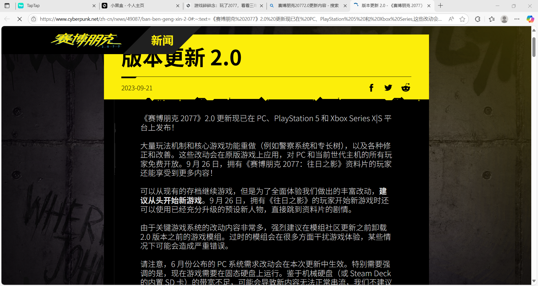
Task: Click bold text 议从头开始新游戏
Action: click(171, 200)
